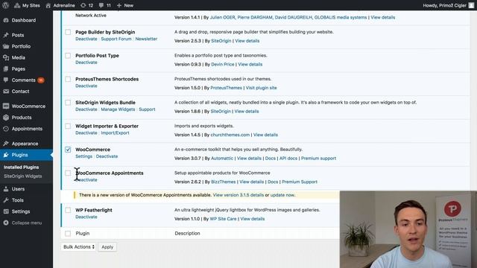Deactivate the Portfolio Post Type plugin
This screenshot has width=477, height=268.
click(x=86, y=63)
